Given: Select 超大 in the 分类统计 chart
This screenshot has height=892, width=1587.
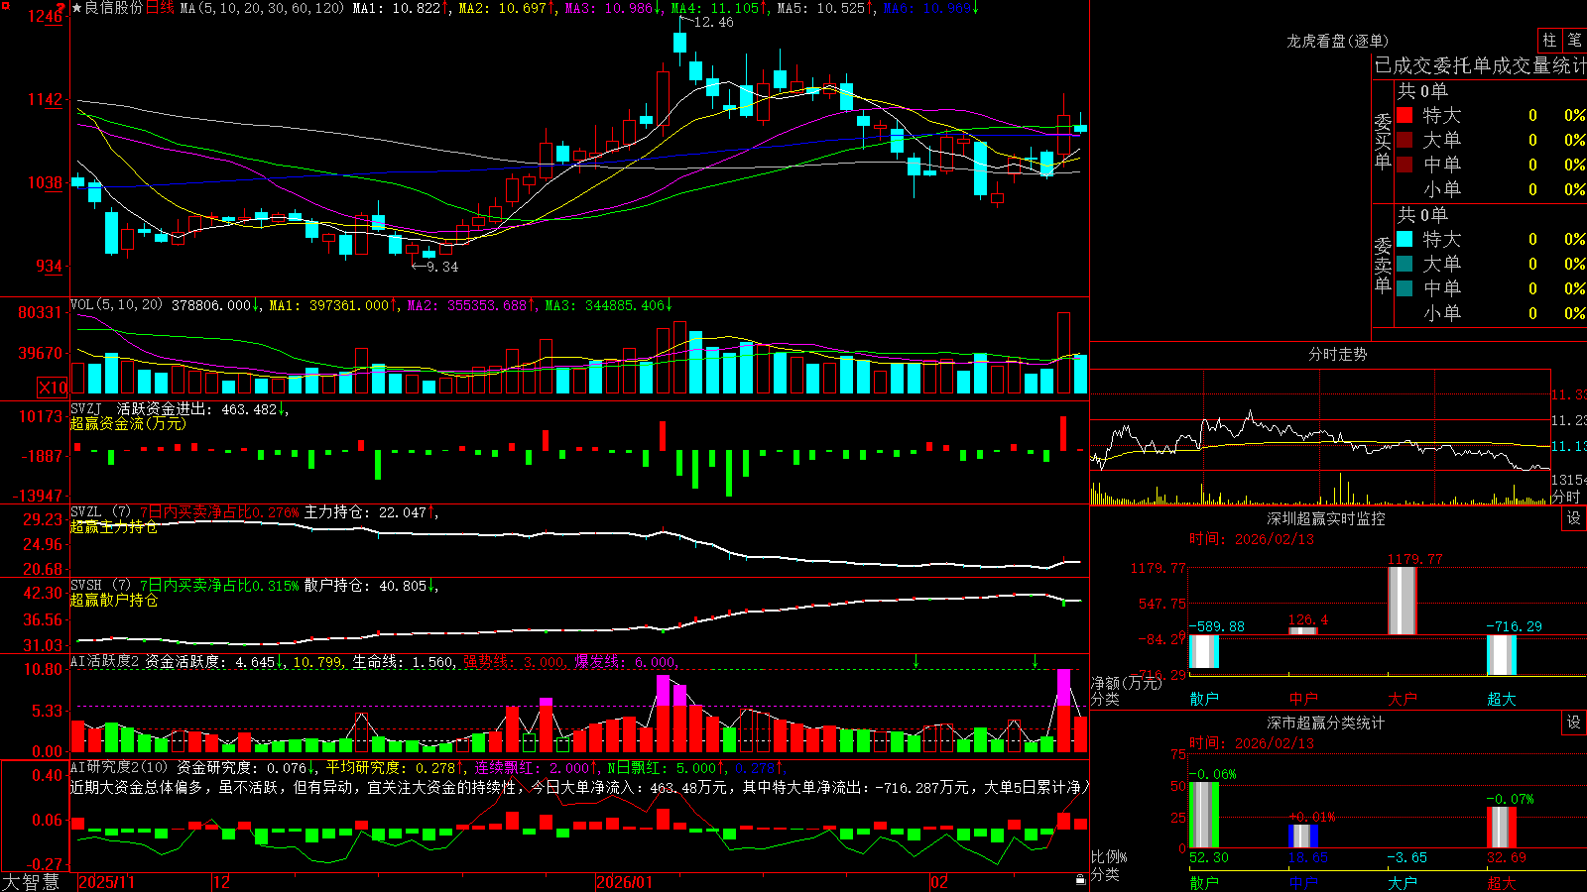Looking at the screenshot, I should (1502, 883).
